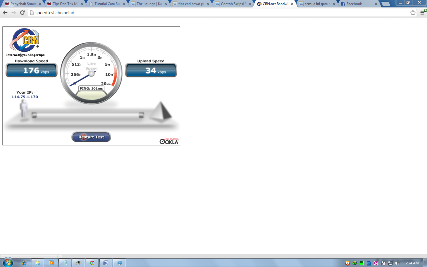Switch to the Facebook tab
Viewport: 427px width, 267px height.
[359, 4]
